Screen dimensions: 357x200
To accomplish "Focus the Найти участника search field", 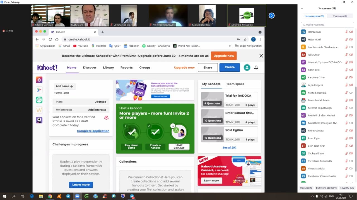I will coord(327,25).
